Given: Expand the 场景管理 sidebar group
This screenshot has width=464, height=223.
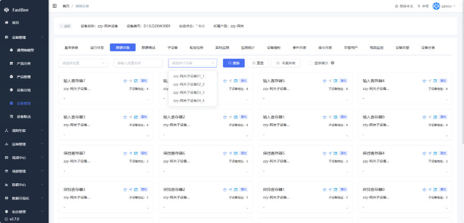Looking at the screenshot, I should coord(24,171).
